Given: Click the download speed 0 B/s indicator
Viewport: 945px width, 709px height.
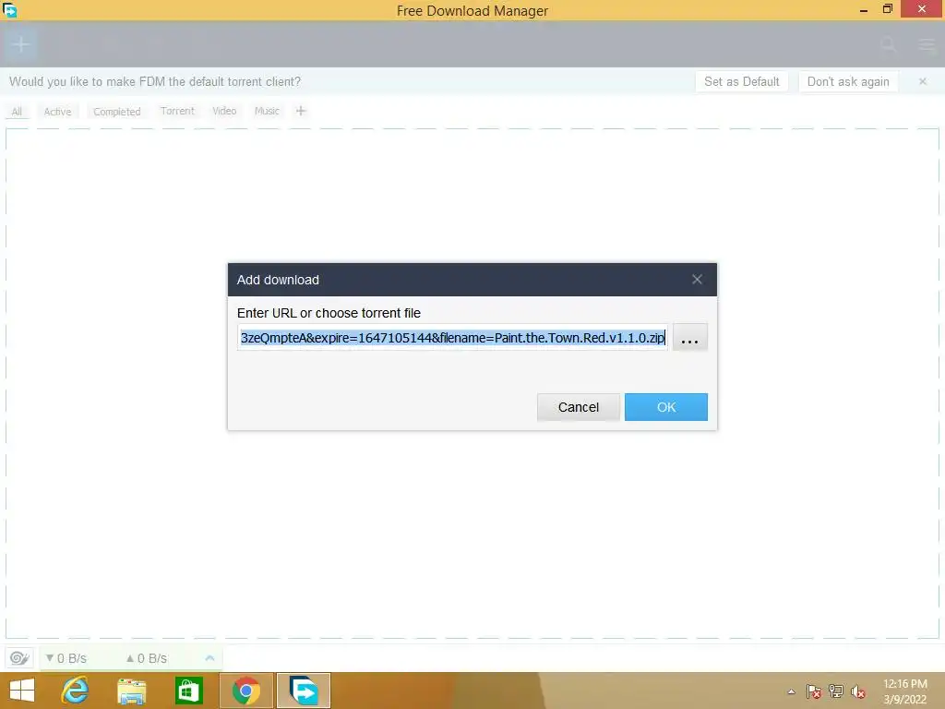Looking at the screenshot, I should coord(66,658).
